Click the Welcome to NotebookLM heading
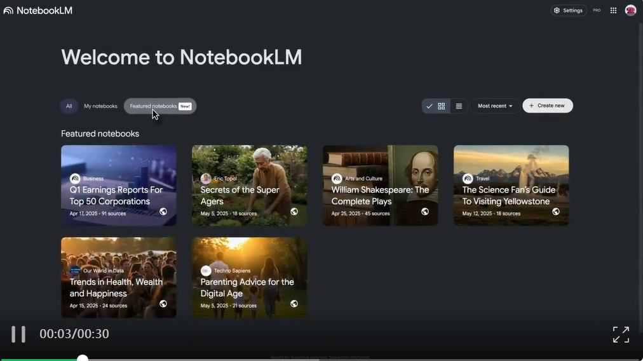 point(182,57)
